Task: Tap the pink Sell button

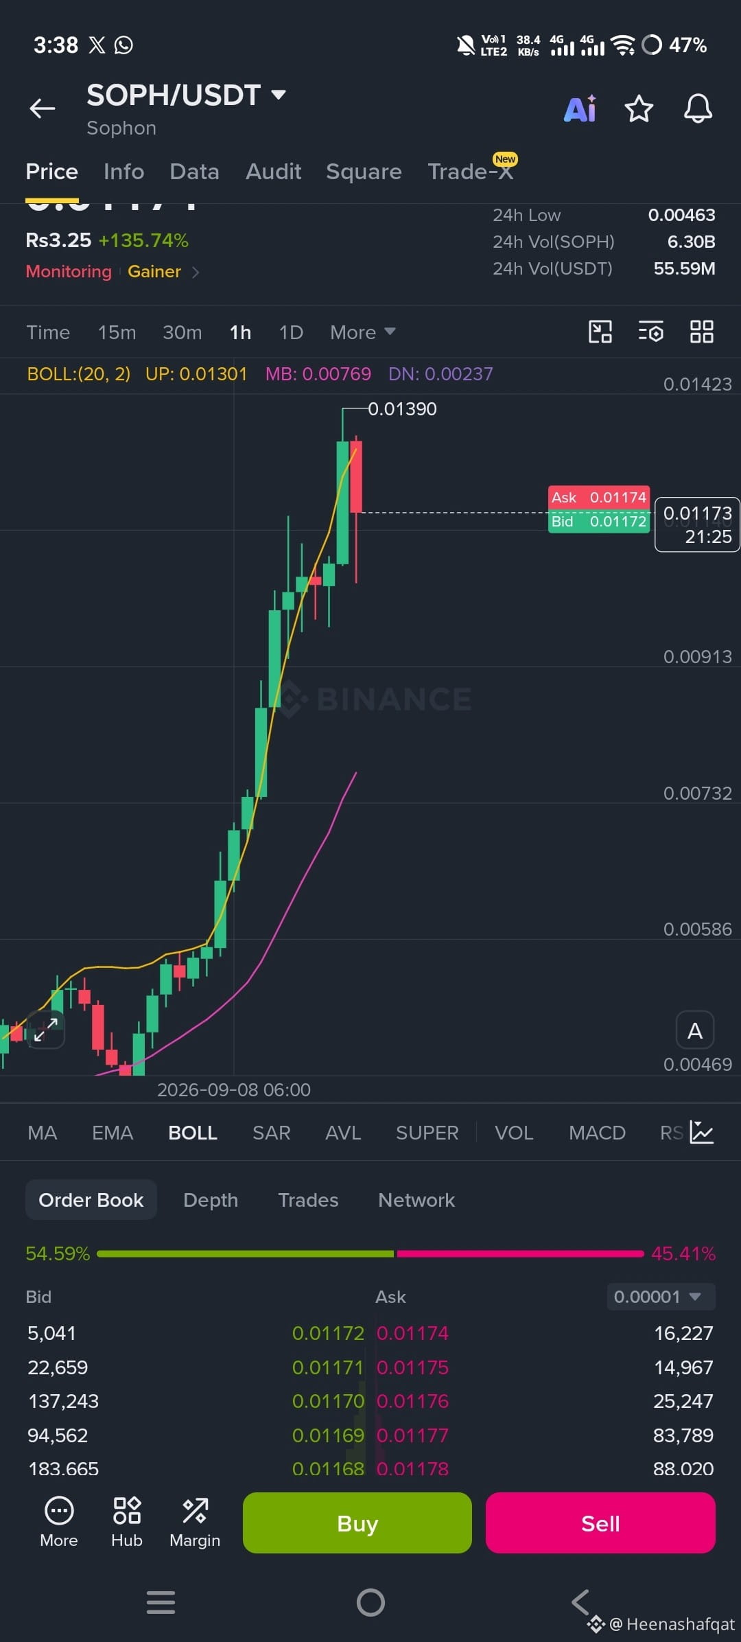Action: pos(600,1523)
